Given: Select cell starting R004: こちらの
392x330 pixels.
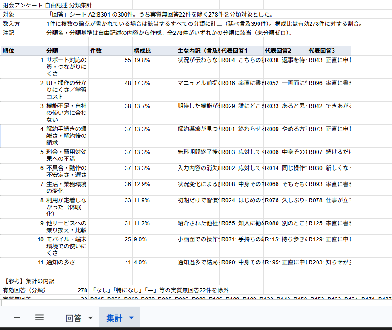Looking at the screenshot, I should point(242,67).
